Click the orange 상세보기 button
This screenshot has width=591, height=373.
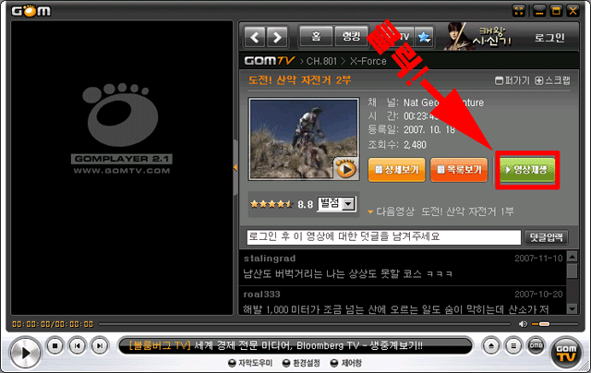(x=396, y=170)
